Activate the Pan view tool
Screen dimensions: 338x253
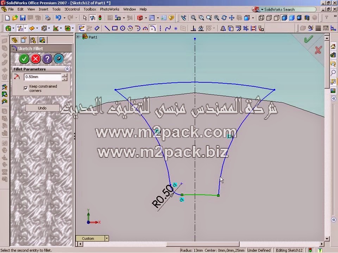coord(232,18)
